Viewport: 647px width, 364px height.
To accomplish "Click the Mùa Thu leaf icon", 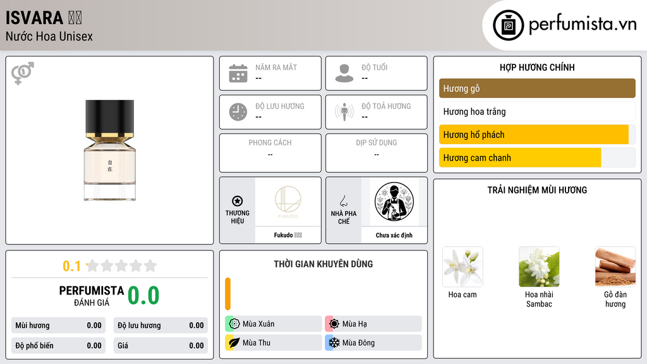I will tap(234, 343).
